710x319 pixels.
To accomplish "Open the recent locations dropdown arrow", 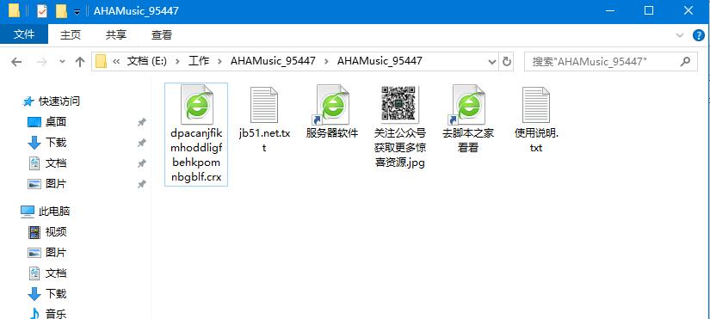I will point(62,62).
